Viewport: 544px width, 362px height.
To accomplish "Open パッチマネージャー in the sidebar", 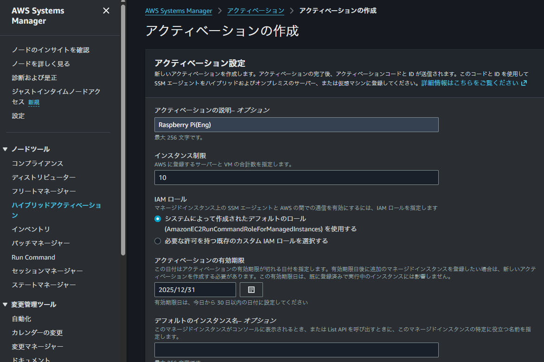I will 45,243.
